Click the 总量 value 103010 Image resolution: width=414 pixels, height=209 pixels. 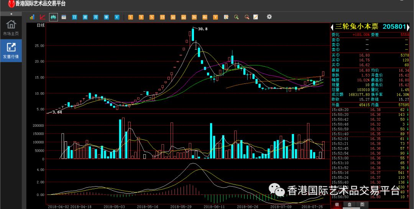[x=363, y=90]
